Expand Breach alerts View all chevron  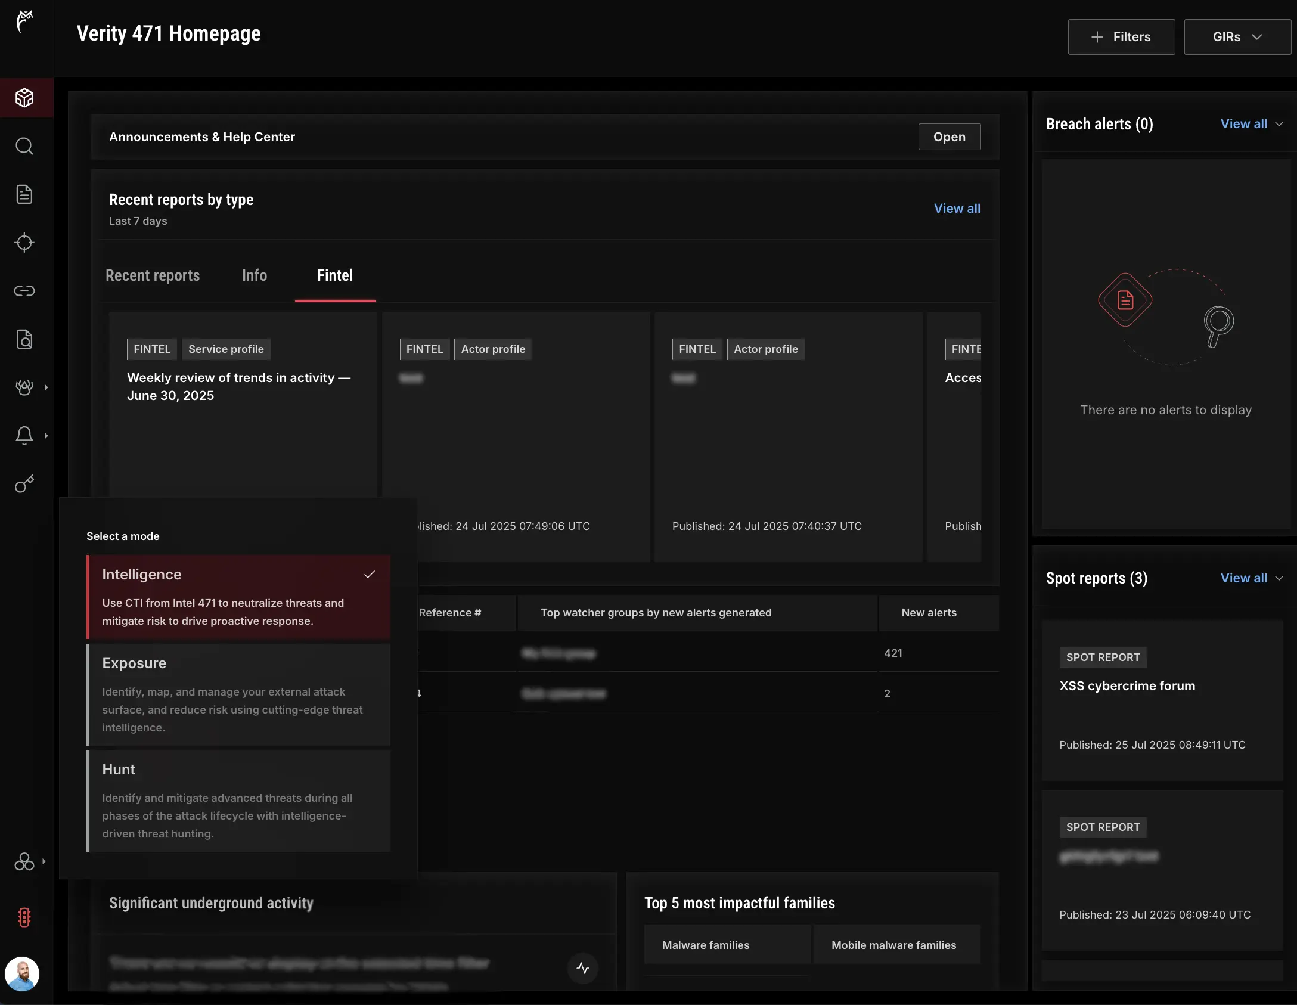[1279, 124]
